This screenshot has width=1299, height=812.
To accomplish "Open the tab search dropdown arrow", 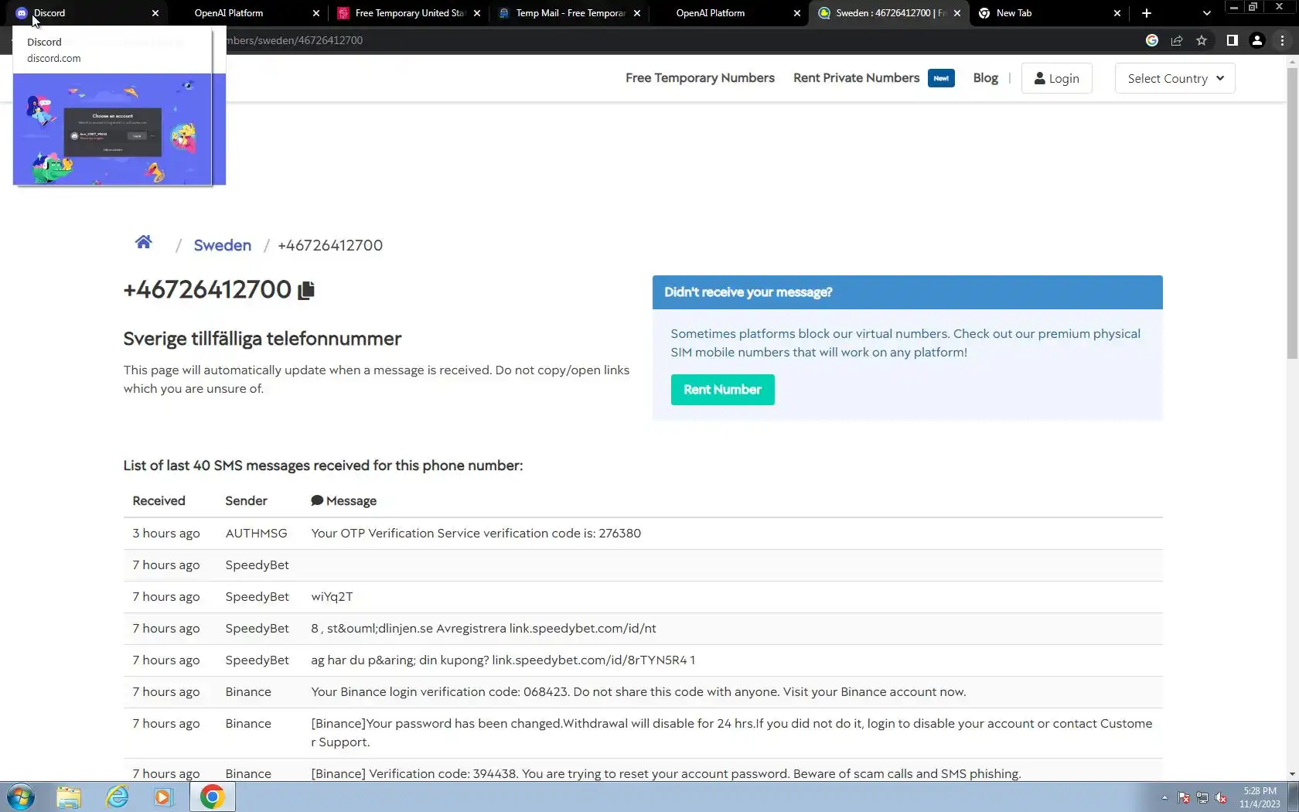I will click(x=1207, y=13).
